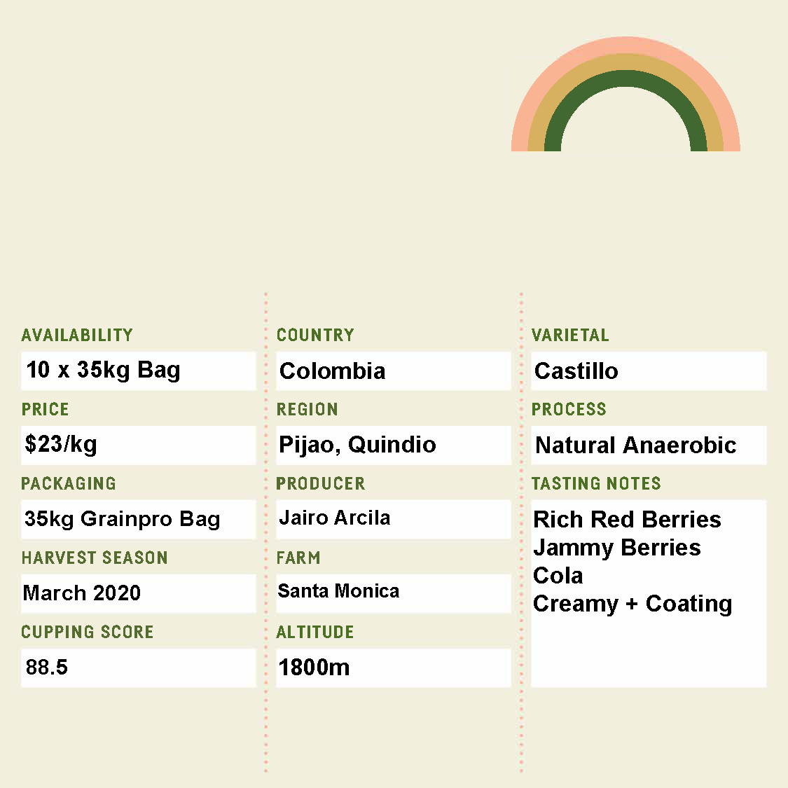Click the pink outer rainbow arc
The image size is (788, 788).
pos(625,45)
